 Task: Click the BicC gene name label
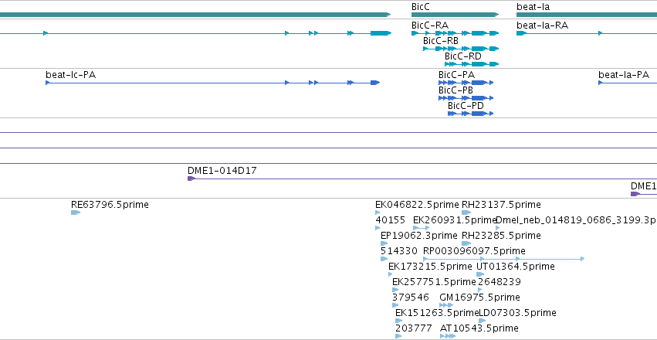[421, 7]
